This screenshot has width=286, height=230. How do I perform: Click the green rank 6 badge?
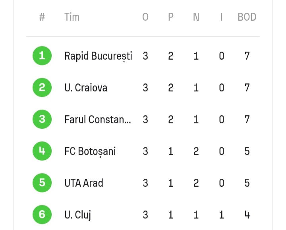click(42, 215)
